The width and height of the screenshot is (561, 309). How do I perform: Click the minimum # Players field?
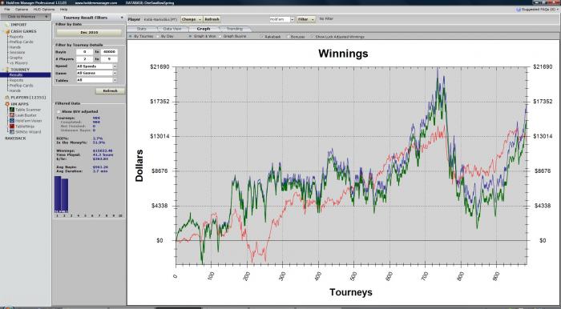click(x=84, y=59)
